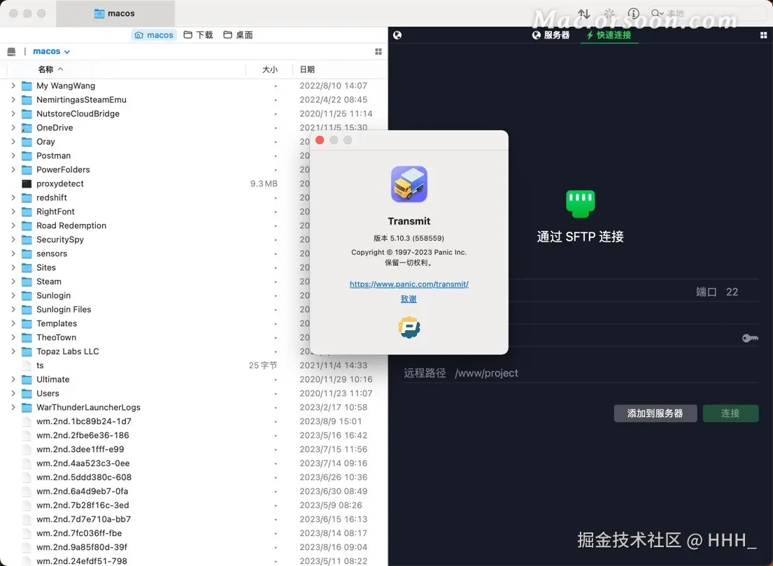The image size is (773, 566).
Task: Click the search magnifier icon
Action: point(657,13)
